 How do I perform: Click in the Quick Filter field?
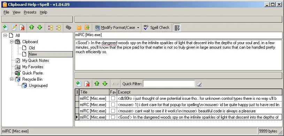pos(169,84)
